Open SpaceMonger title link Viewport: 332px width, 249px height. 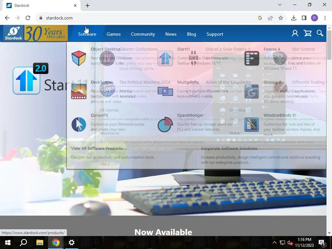tap(190, 115)
